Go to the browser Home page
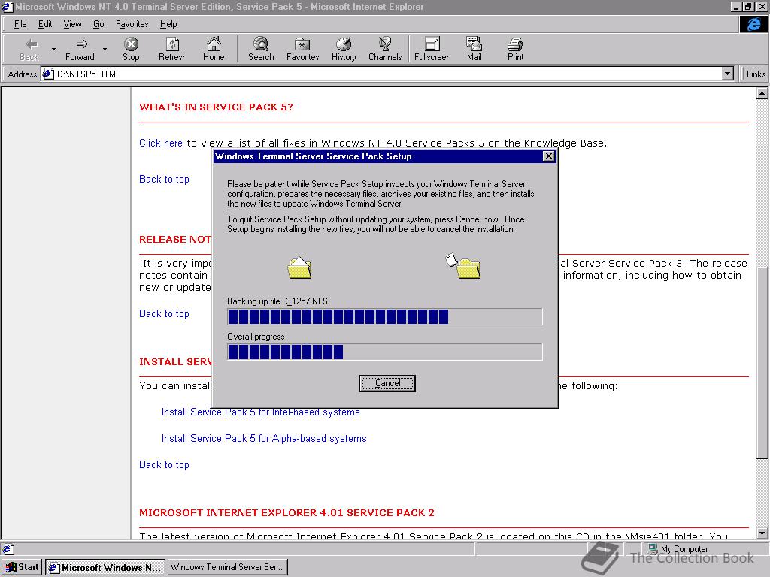Viewport: 770px width, 577px height. coord(214,47)
